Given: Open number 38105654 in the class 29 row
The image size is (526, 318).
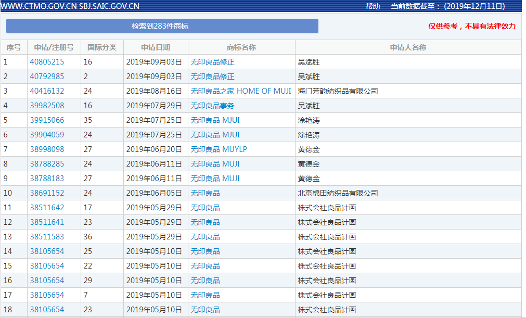Looking at the screenshot, I should (x=47, y=281).
